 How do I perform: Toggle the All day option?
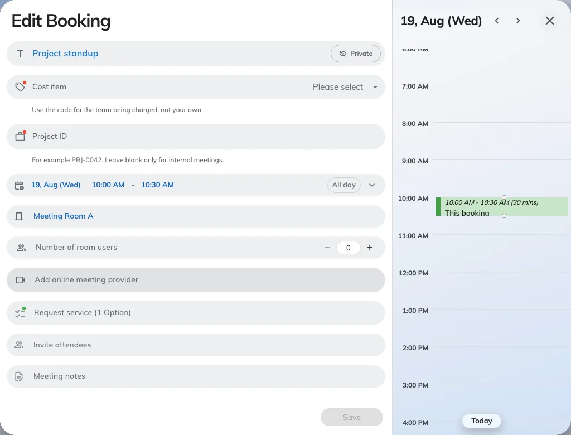pyautogui.click(x=343, y=185)
